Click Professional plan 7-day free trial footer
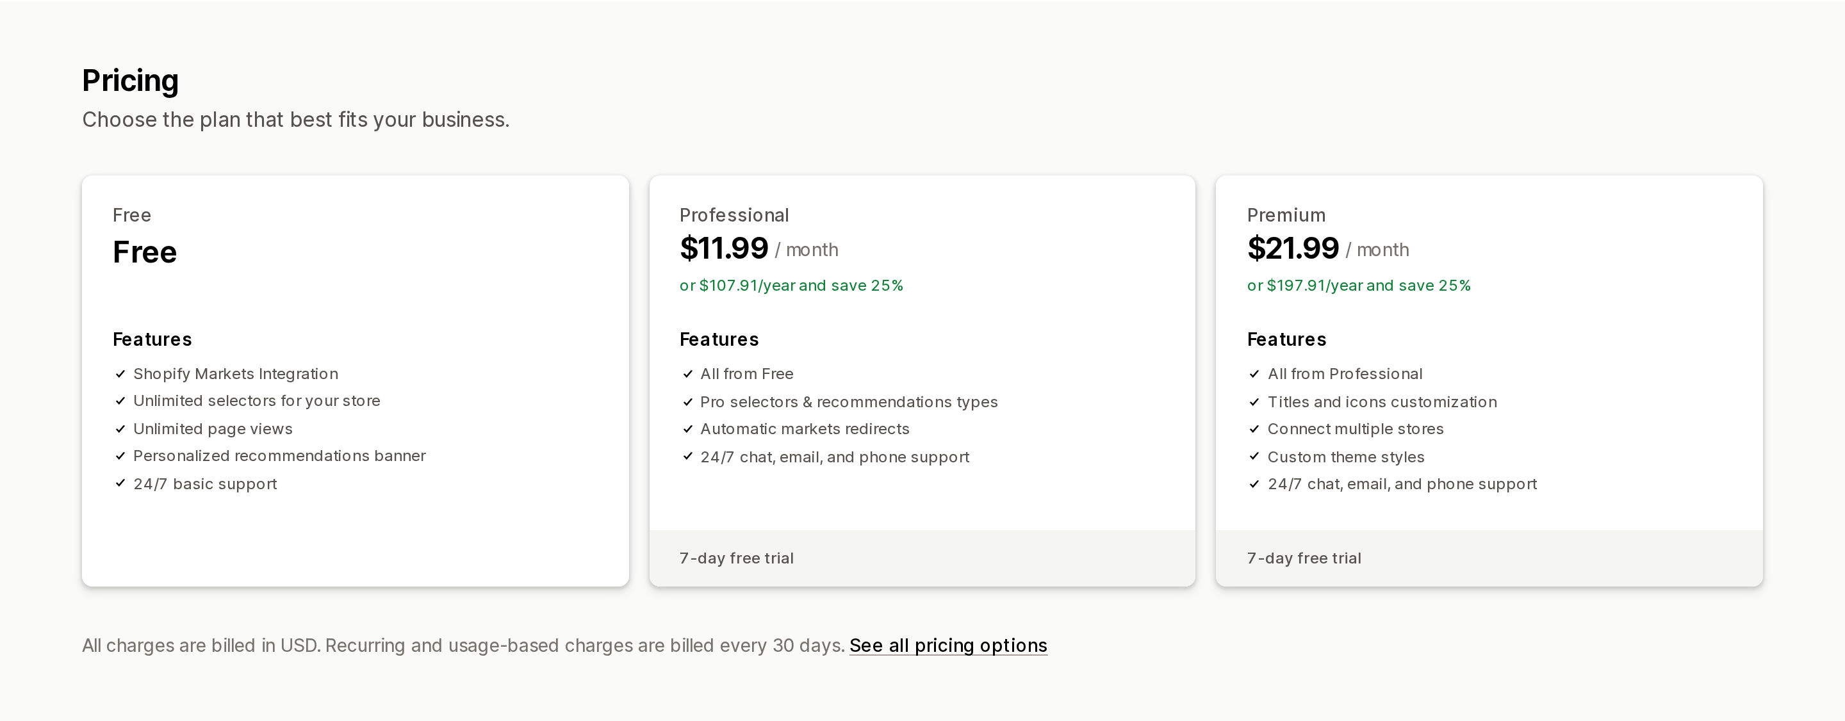The height and width of the screenshot is (721, 1845). point(922,558)
